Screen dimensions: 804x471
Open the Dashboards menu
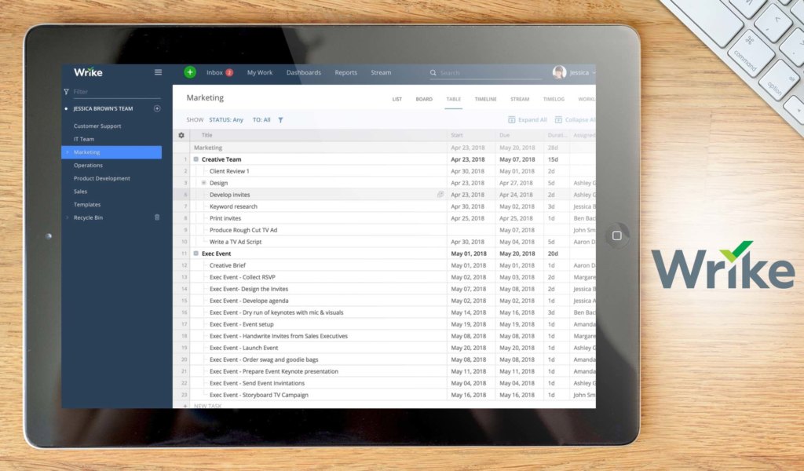[x=304, y=72]
